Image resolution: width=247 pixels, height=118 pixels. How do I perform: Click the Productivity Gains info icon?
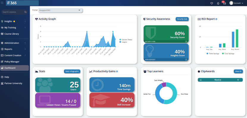[117, 71]
